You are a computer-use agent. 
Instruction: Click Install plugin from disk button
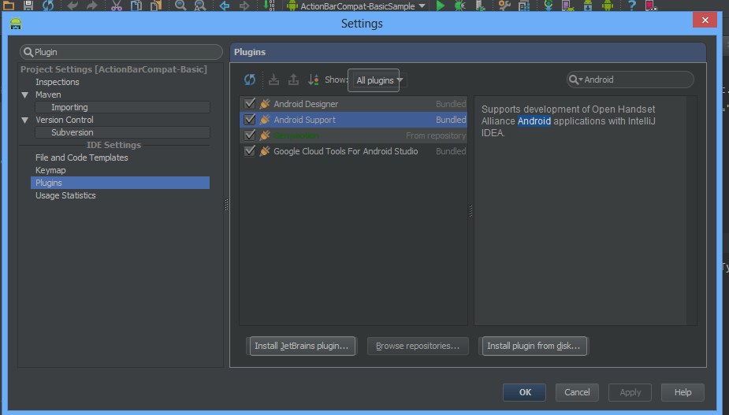(x=534, y=346)
